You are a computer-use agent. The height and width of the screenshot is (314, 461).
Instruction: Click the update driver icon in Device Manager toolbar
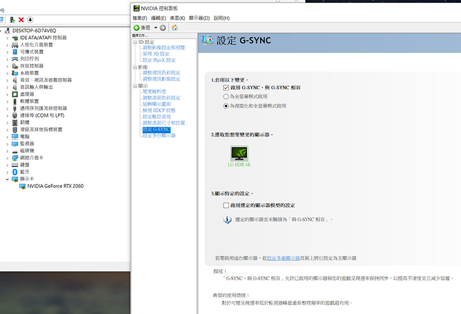point(12,20)
